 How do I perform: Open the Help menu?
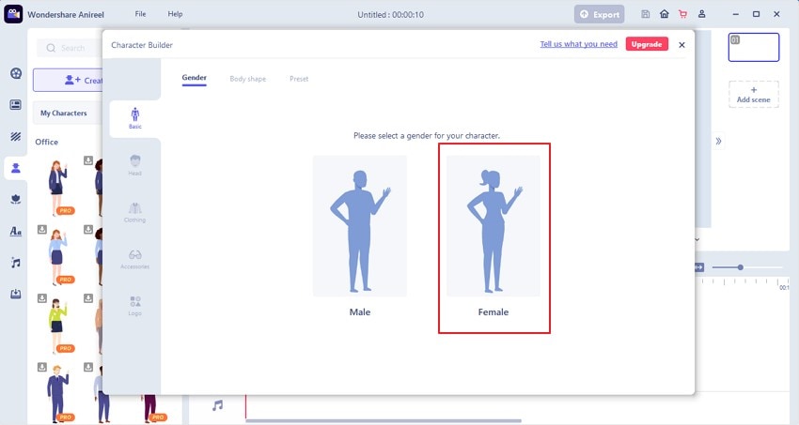(175, 14)
